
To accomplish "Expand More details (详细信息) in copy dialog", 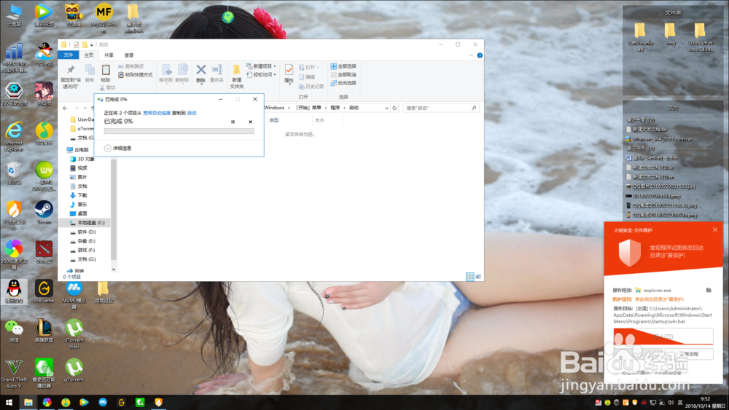I will click(x=117, y=148).
